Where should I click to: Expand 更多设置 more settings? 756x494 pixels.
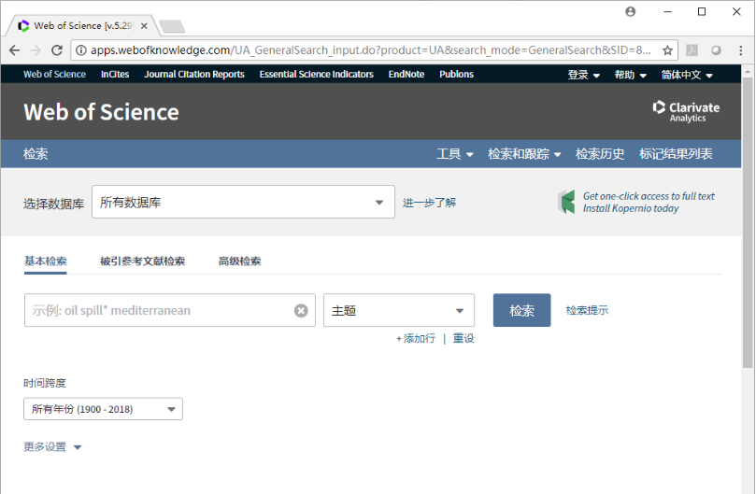coord(52,446)
